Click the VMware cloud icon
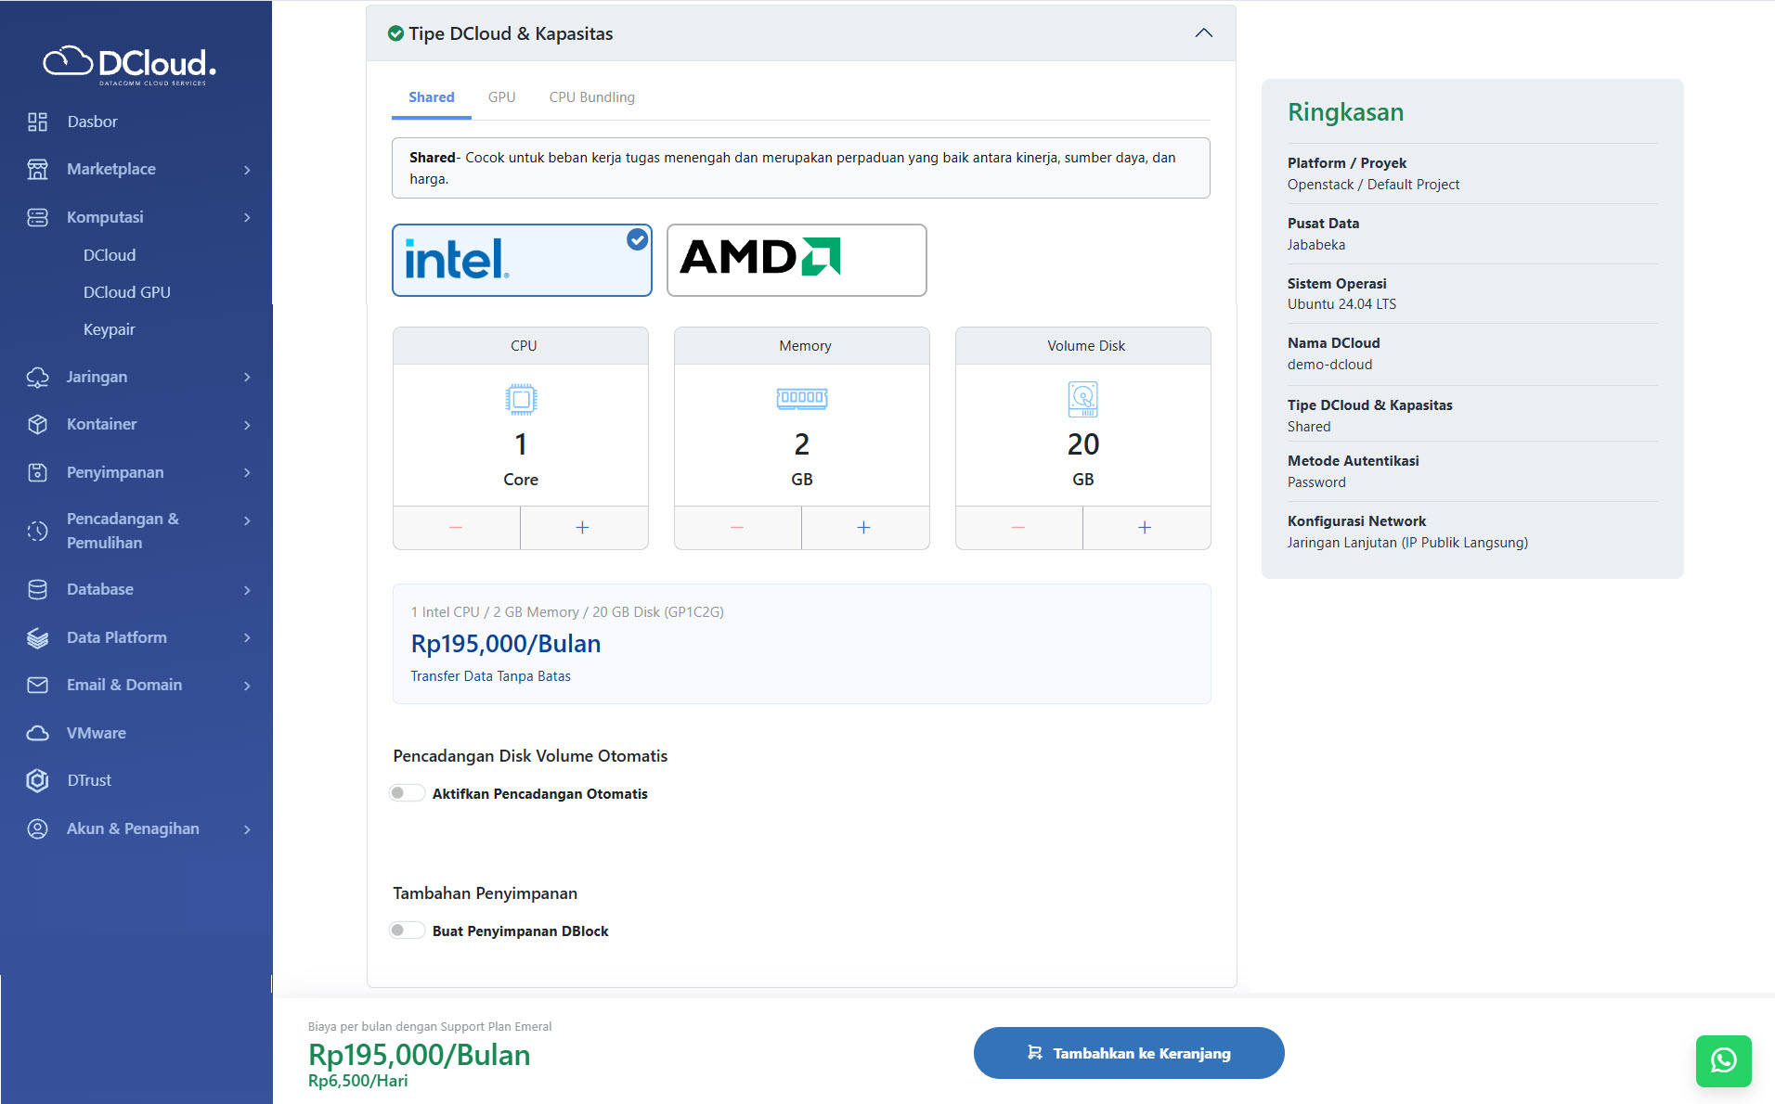The width and height of the screenshot is (1775, 1104). pos(37,733)
